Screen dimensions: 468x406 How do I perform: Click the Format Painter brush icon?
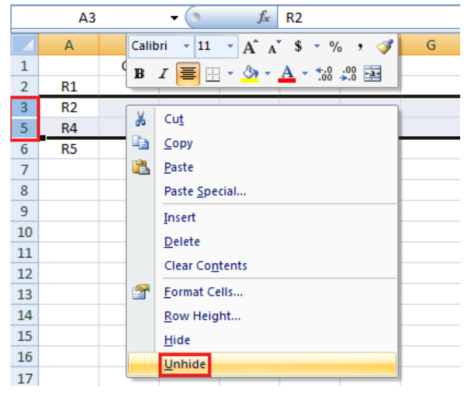(x=384, y=46)
